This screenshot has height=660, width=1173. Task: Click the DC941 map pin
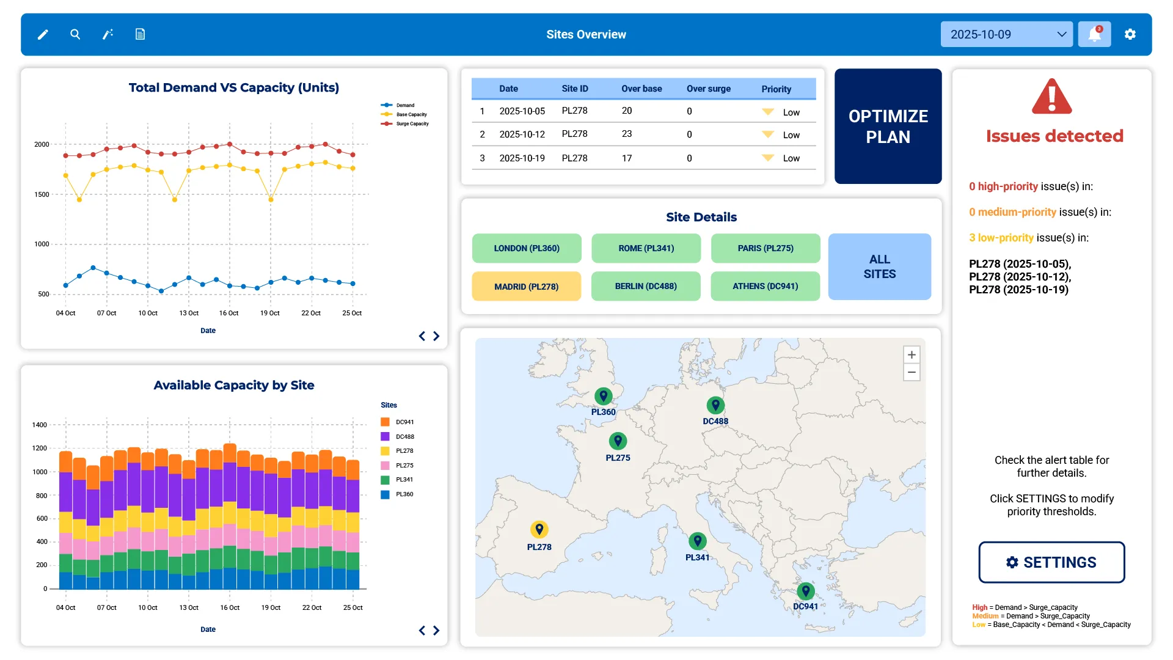806,591
